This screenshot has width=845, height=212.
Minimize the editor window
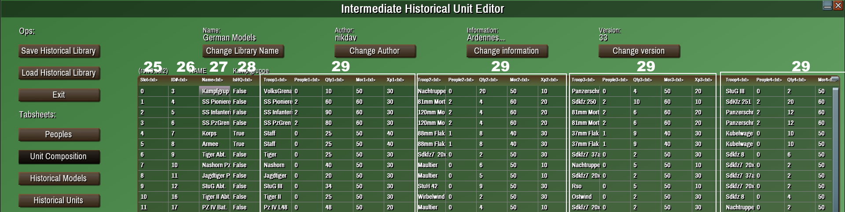(827, 5)
